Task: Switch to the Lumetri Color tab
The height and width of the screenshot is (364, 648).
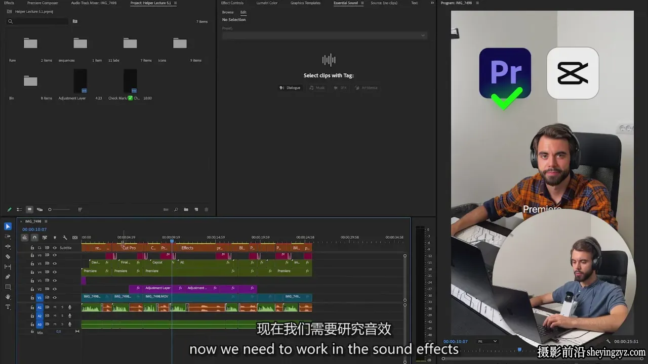Action: point(267,3)
